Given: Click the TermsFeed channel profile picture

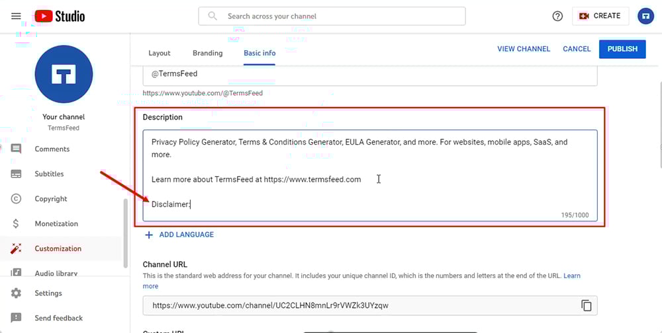Looking at the screenshot, I should [x=64, y=74].
